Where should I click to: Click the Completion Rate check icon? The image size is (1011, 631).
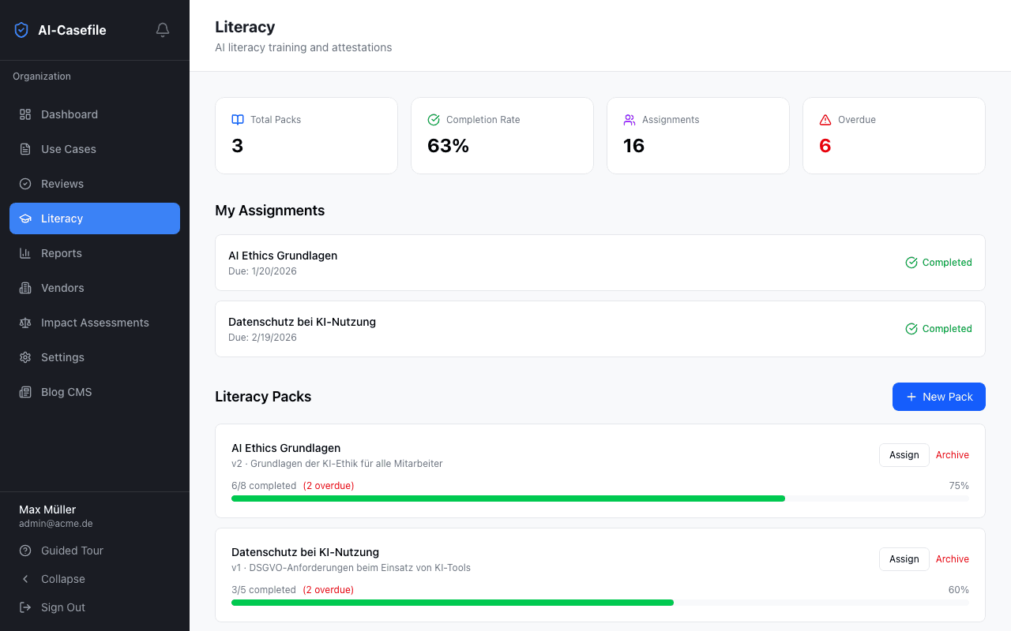pos(433,119)
